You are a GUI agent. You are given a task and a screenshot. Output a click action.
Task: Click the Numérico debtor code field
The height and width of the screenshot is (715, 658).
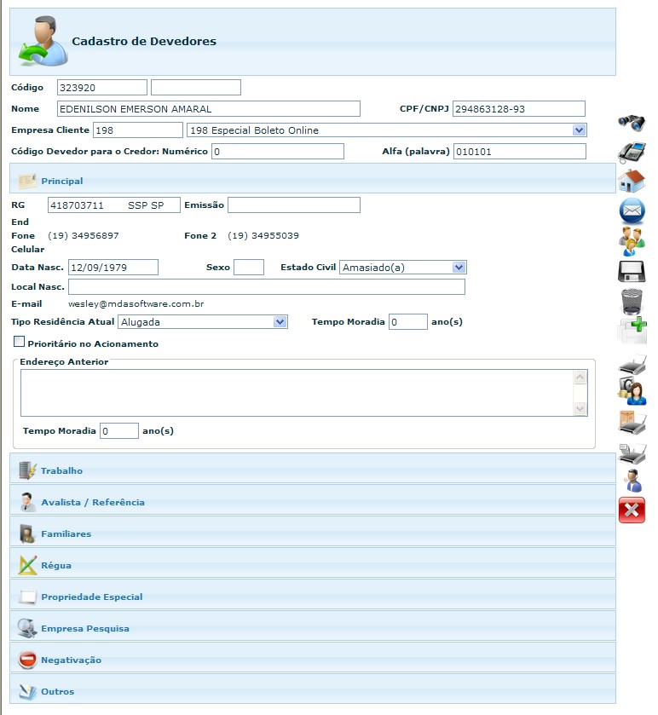pyautogui.click(x=278, y=152)
